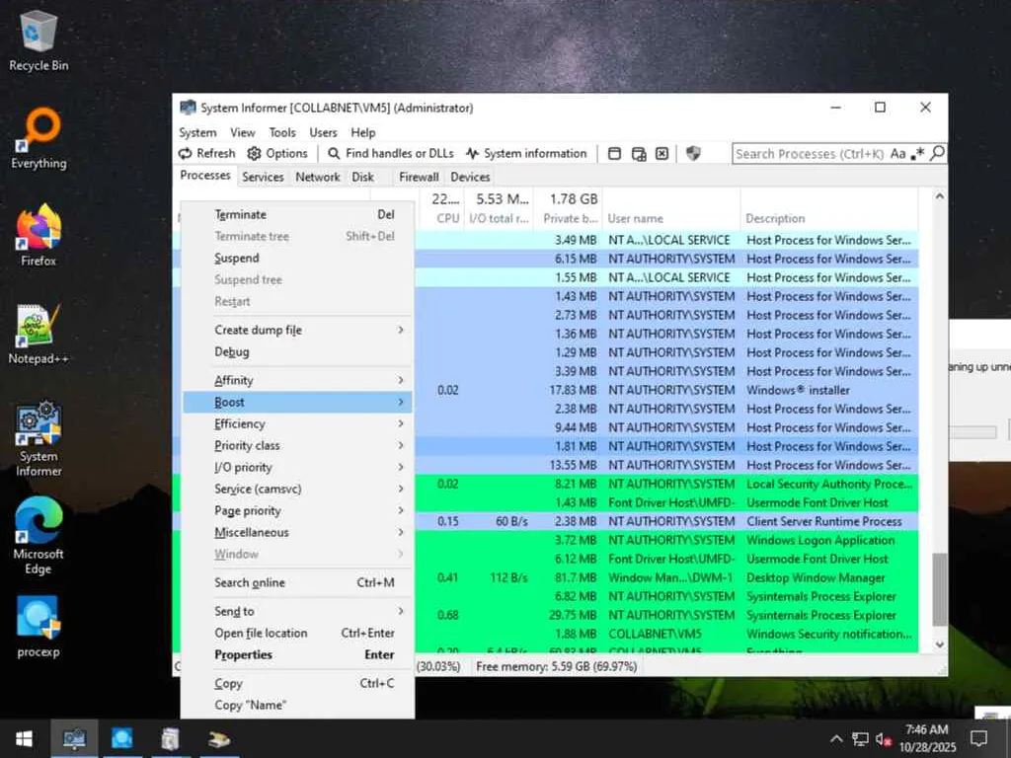Select the Windows Logon Application row

click(667, 540)
